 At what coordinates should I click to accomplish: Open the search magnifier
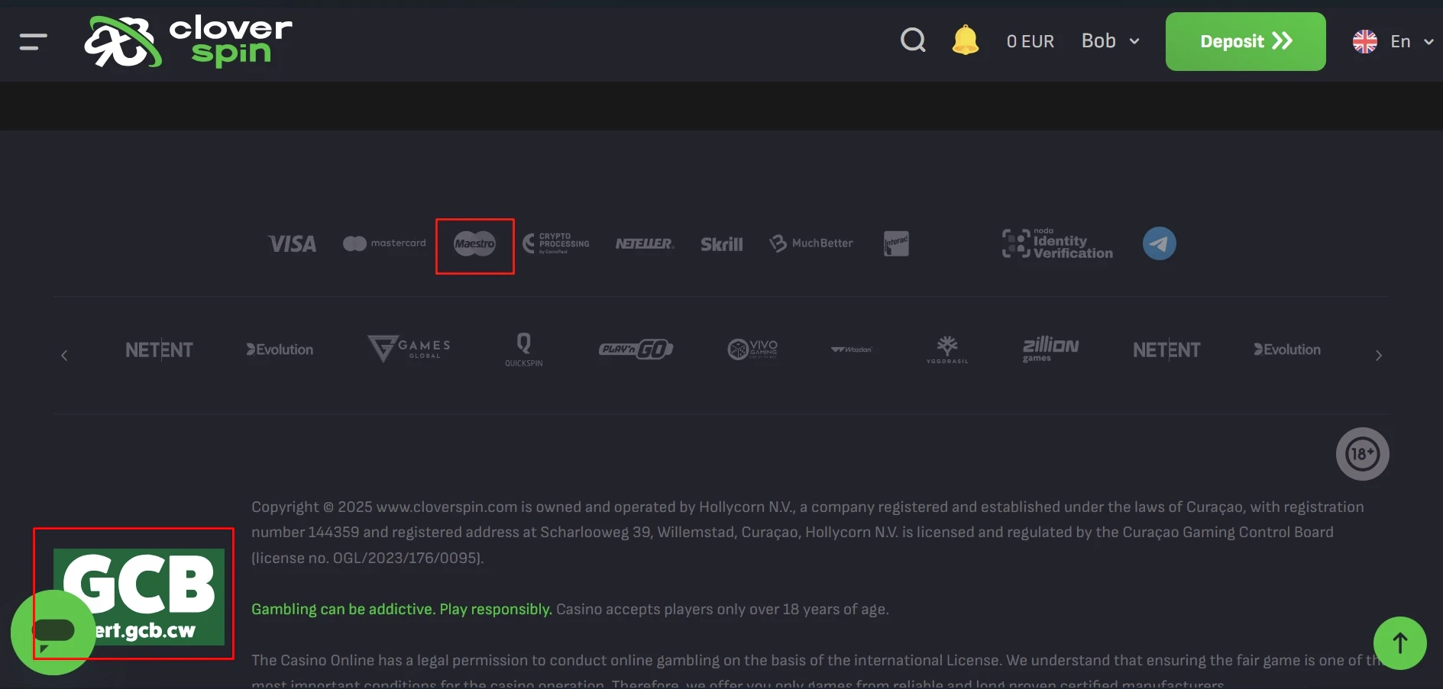pyautogui.click(x=913, y=40)
